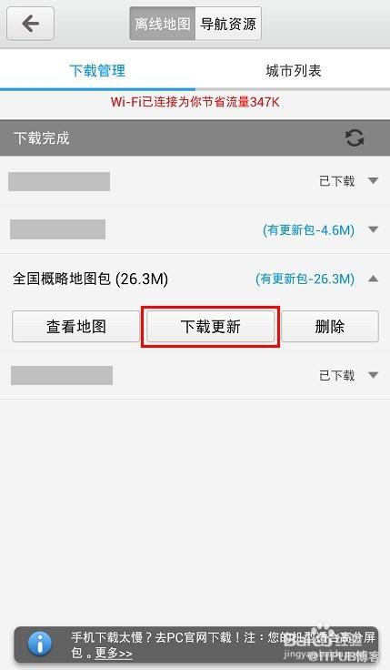
Task: Tap the Wi-Fi已连接 savings notice
Action: tap(195, 102)
